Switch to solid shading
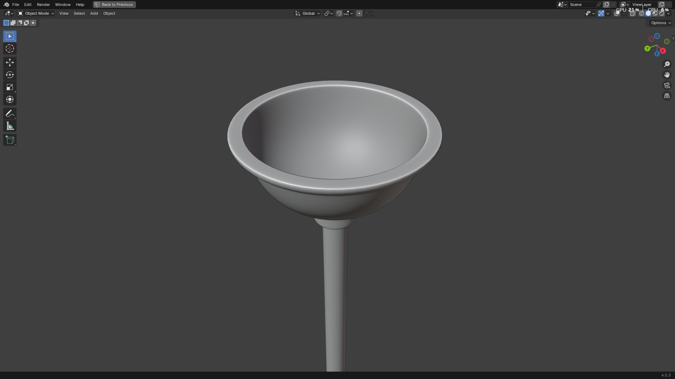 click(x=648, y=13)
